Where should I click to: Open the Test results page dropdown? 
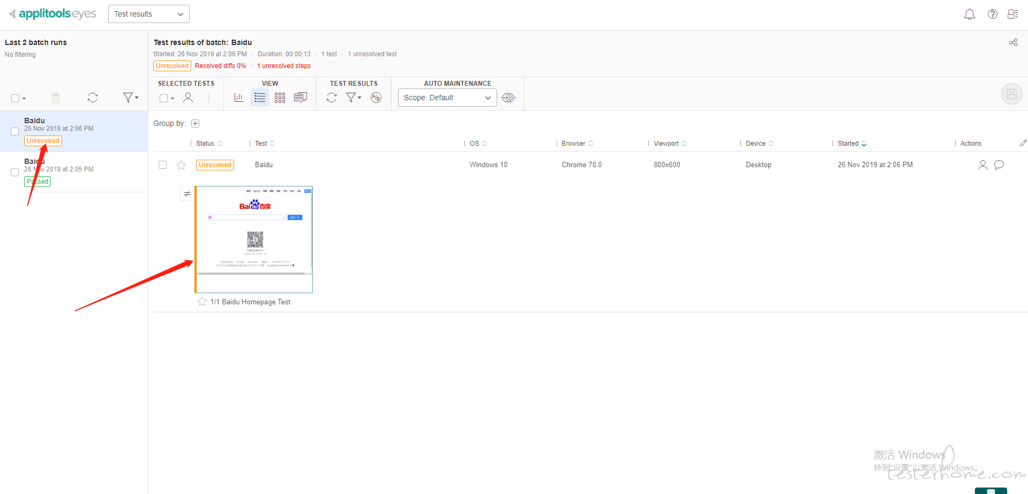point(149,14)
